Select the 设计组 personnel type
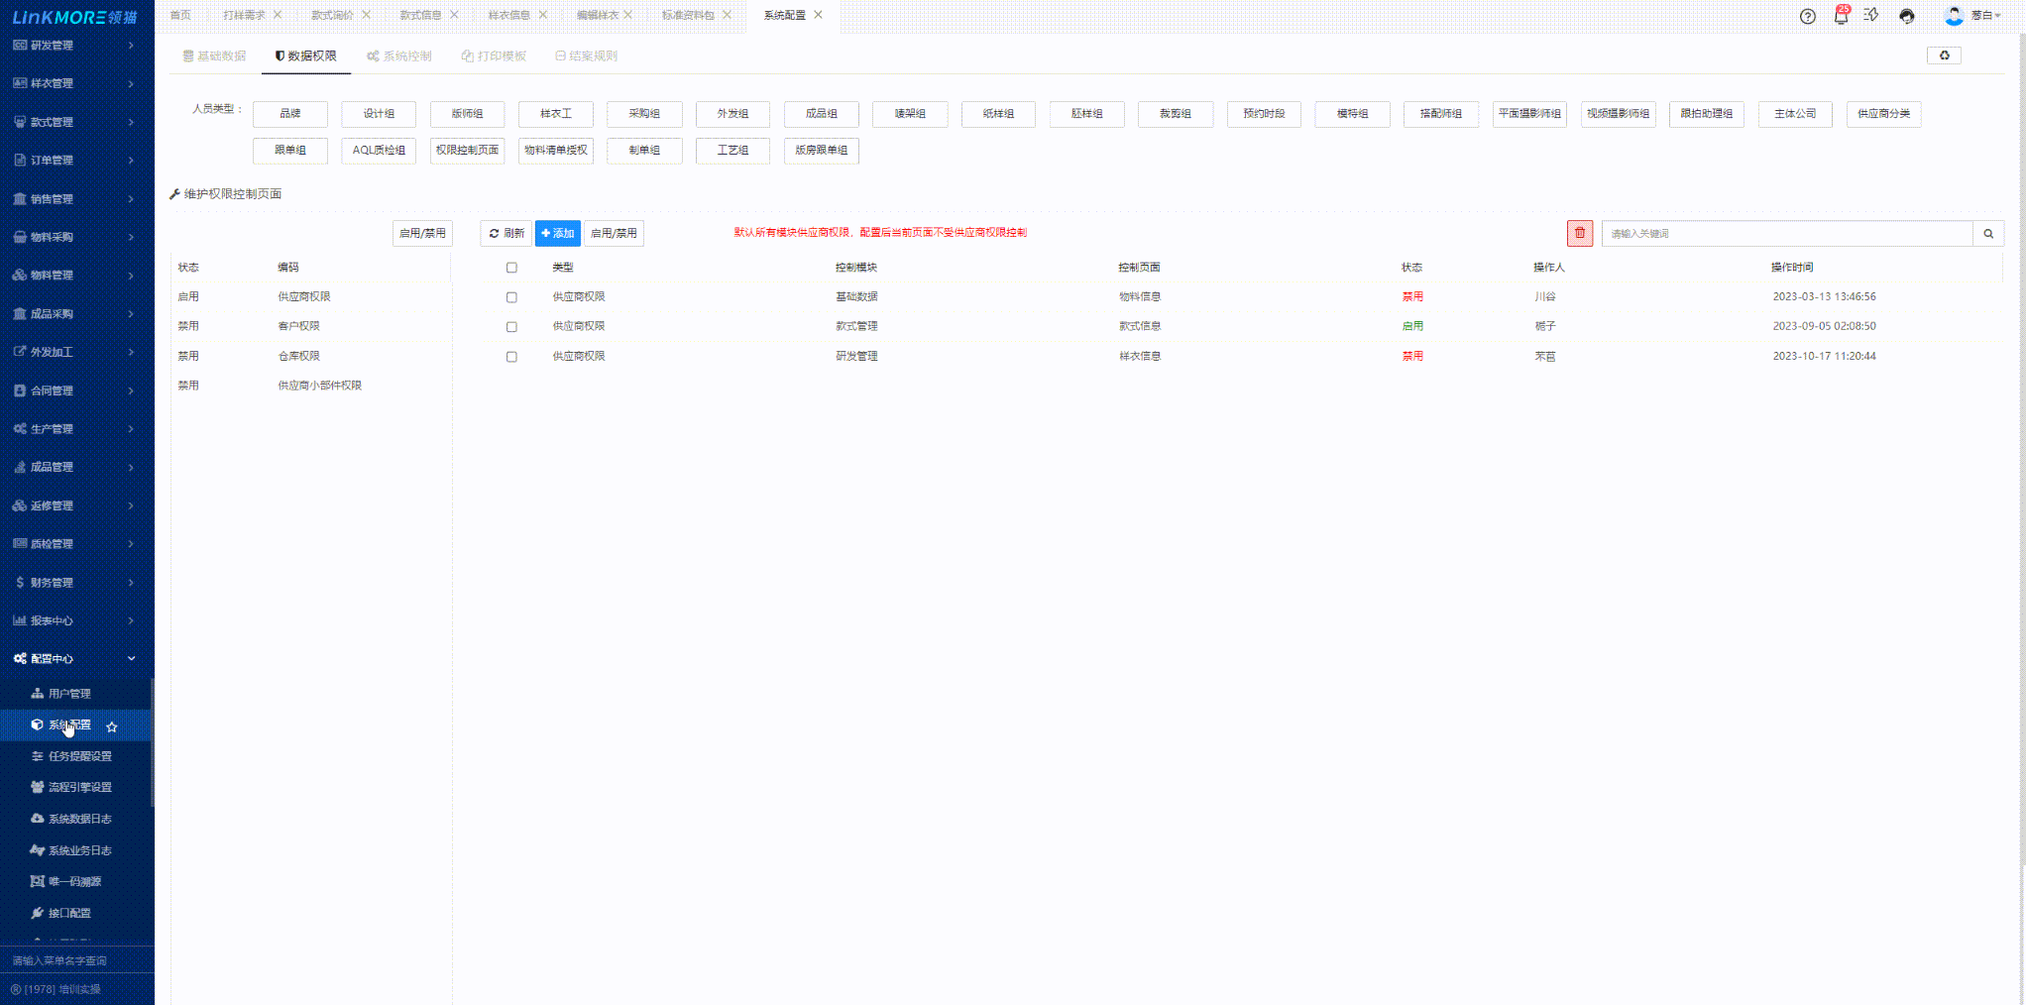Screen dimensions: 2026x1005 click(379, 114)
